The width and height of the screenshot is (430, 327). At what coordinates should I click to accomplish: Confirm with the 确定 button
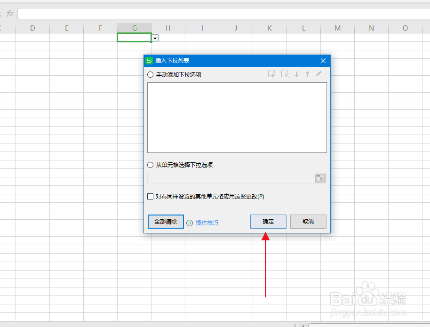(x=268, y=222)
